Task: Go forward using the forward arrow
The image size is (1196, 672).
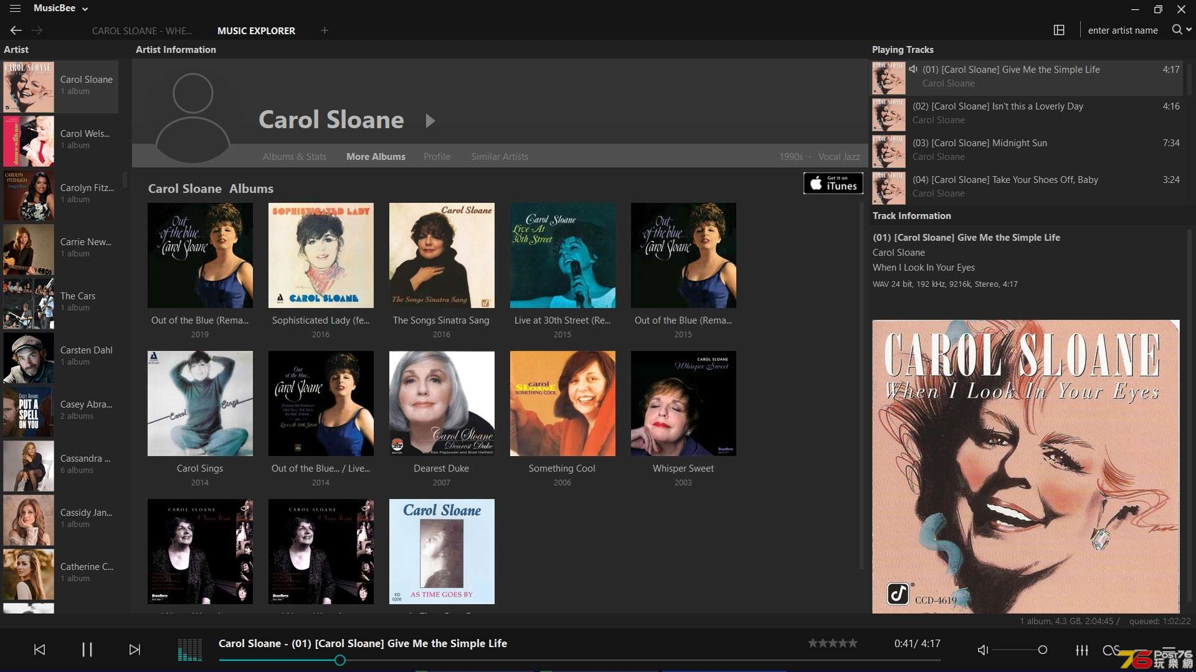Action: point(37,30)
